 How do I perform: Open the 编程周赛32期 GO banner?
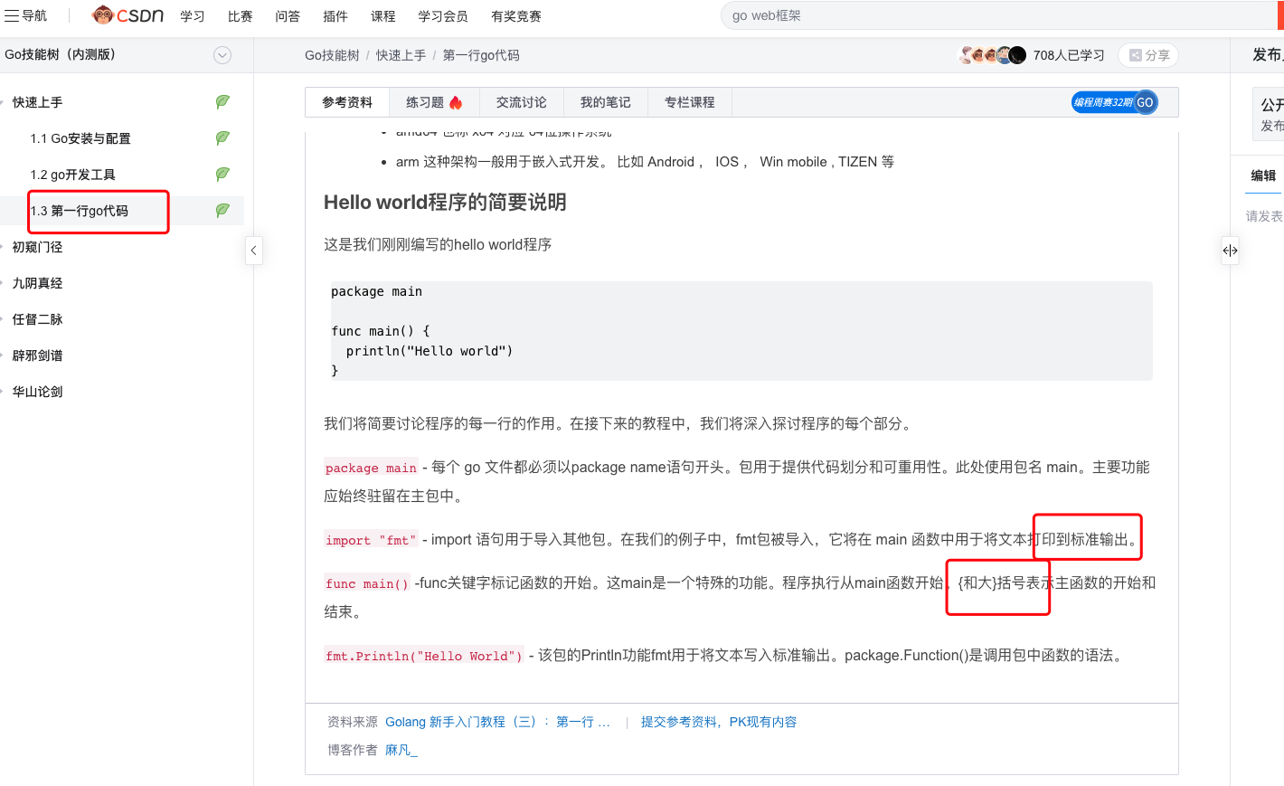pyautogui.click(x=1114, y=102)
